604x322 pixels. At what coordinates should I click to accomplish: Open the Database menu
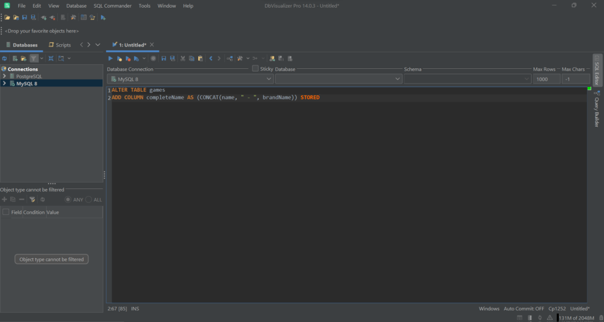coord(76,6)
